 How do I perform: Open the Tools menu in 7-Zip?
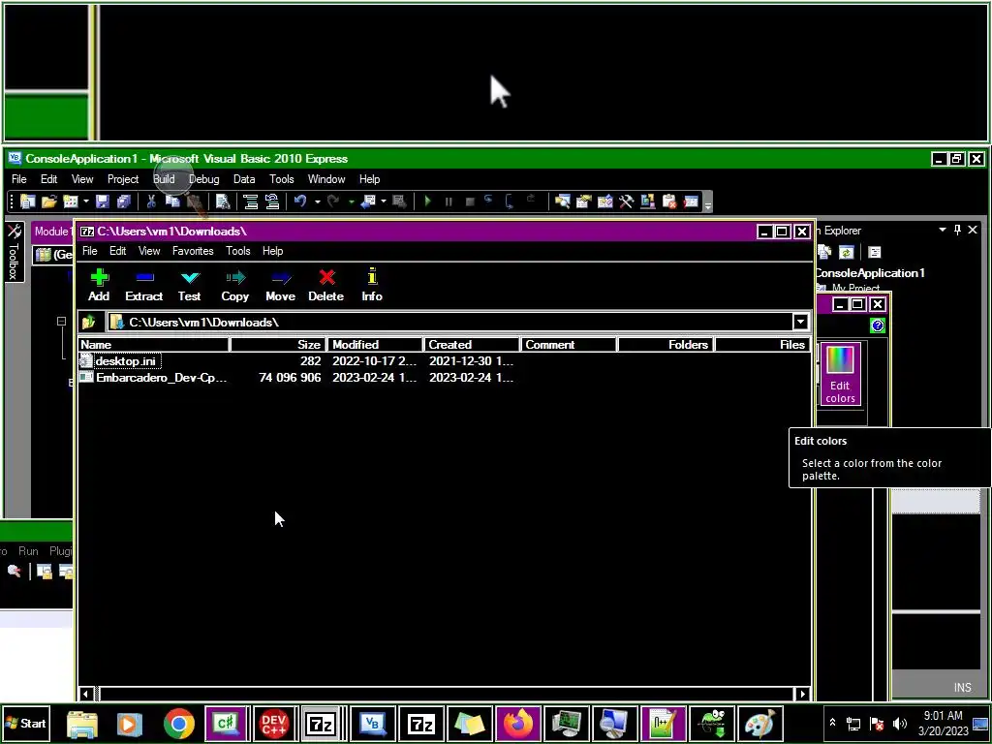[x=238, y=251]
